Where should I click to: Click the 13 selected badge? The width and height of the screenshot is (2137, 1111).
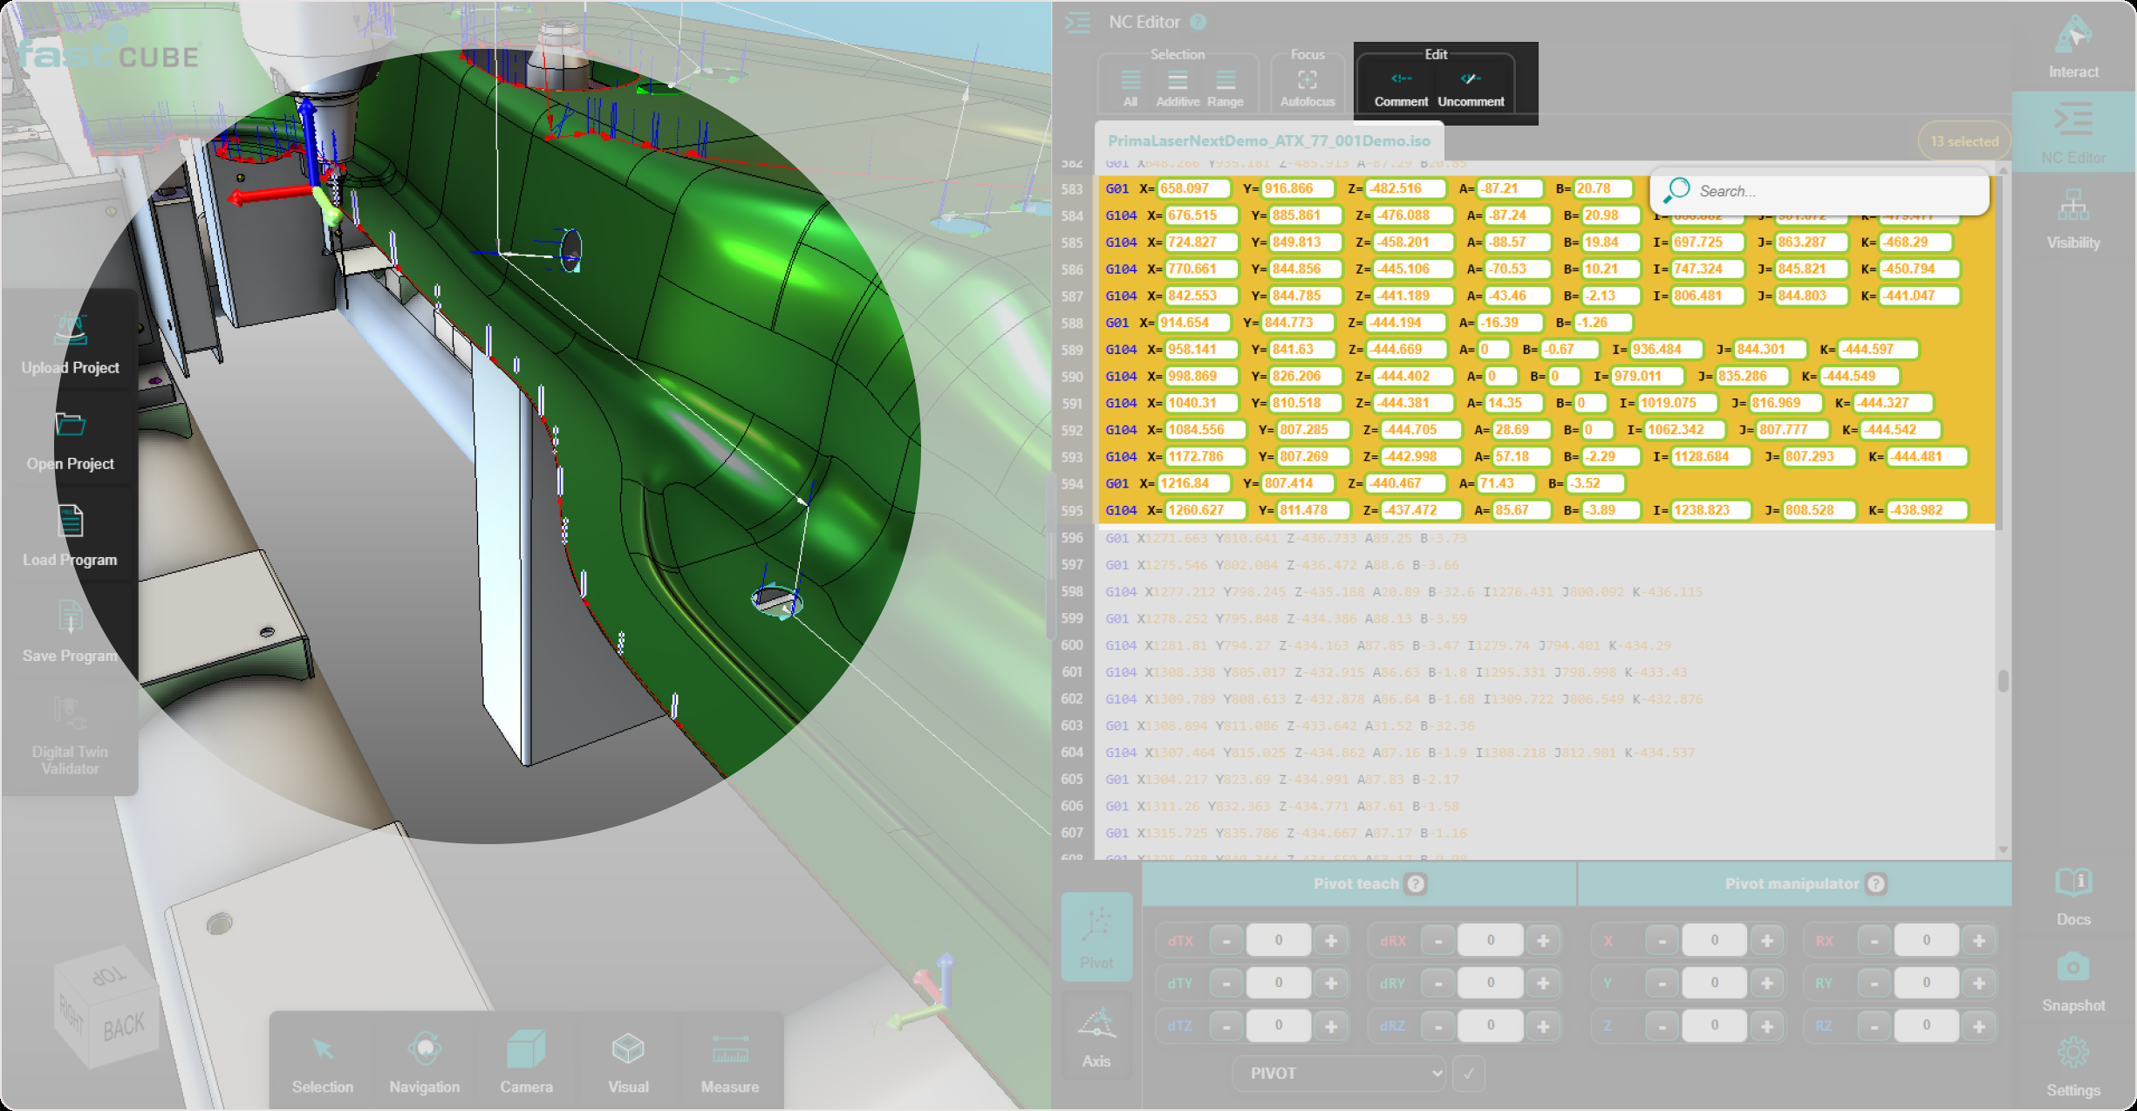pyautogui.click(x=1964, y=141)
